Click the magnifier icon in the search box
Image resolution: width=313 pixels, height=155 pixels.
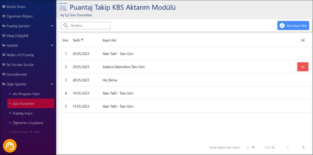66,26
